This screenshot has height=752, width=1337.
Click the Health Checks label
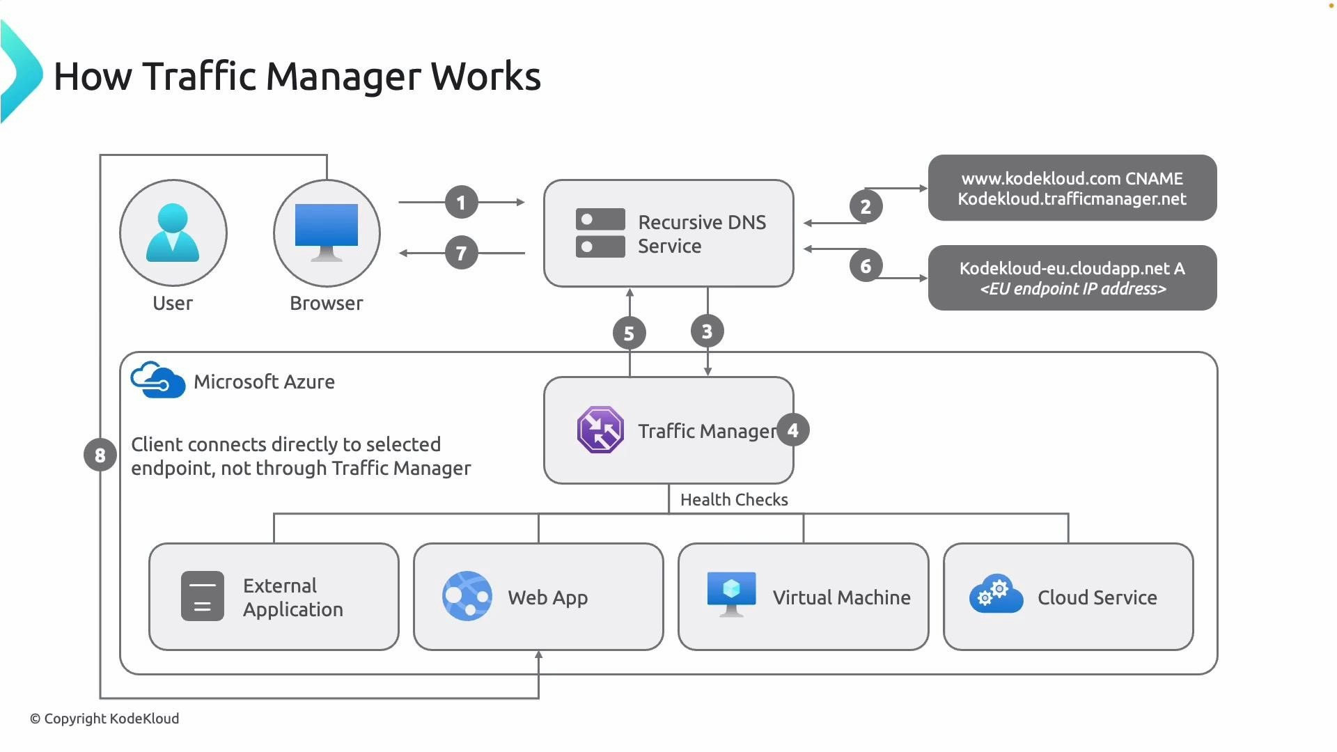pos(733,499)
